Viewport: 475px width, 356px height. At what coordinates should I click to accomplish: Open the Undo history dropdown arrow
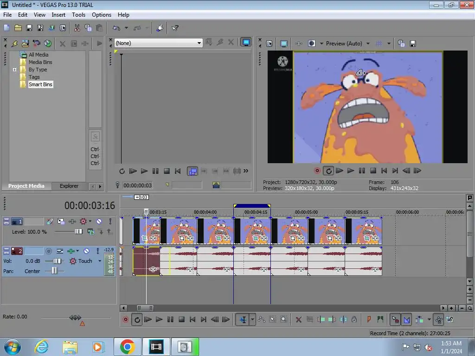[x=126, y=28]
